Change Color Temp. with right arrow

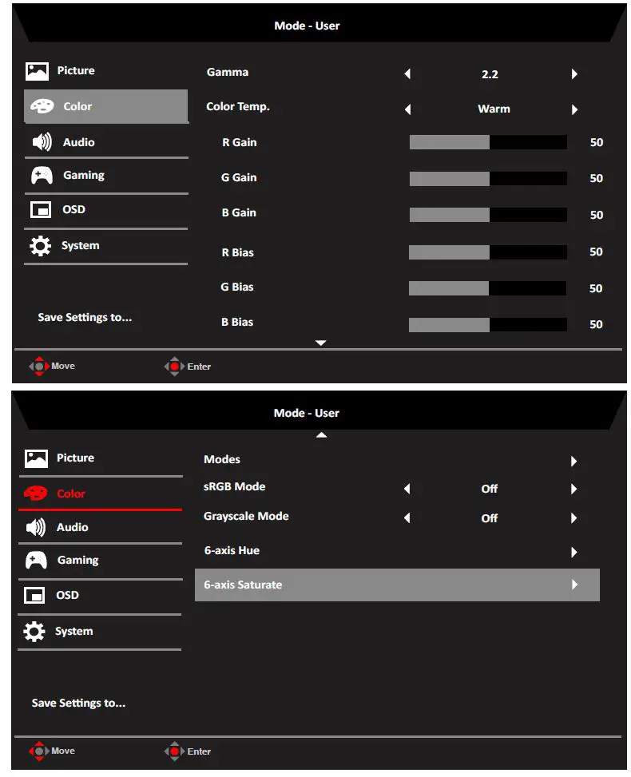(x=574, y=109)
